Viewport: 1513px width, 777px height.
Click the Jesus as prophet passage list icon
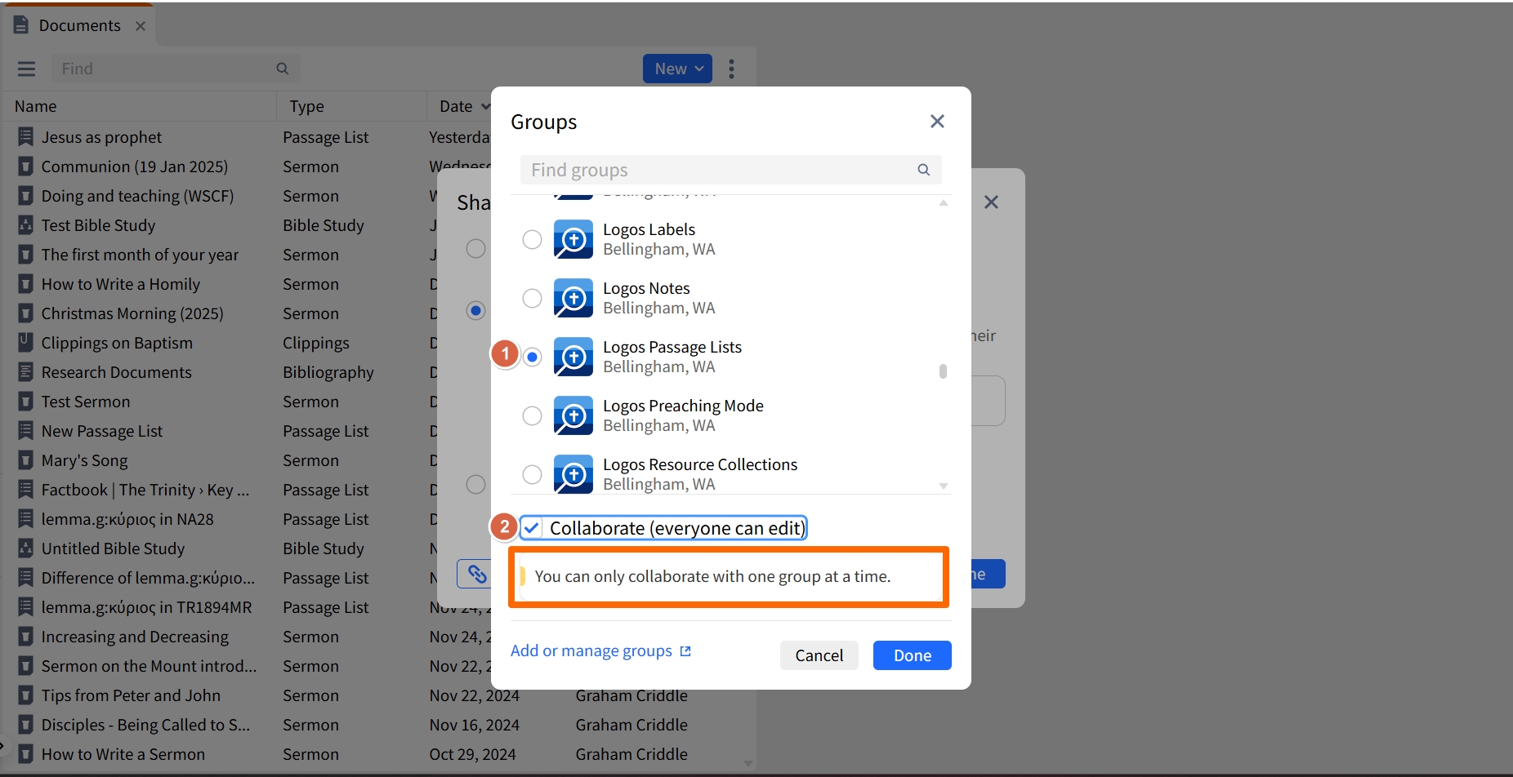tap(25, 137)
